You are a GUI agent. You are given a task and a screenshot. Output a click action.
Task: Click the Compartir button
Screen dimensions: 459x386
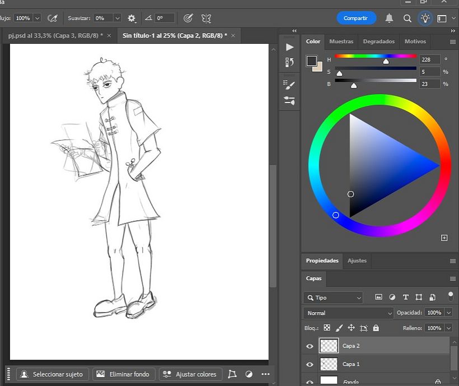[x=357, y=17]
